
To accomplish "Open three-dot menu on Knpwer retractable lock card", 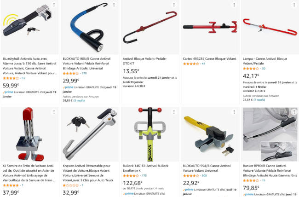I will point(114,112).
